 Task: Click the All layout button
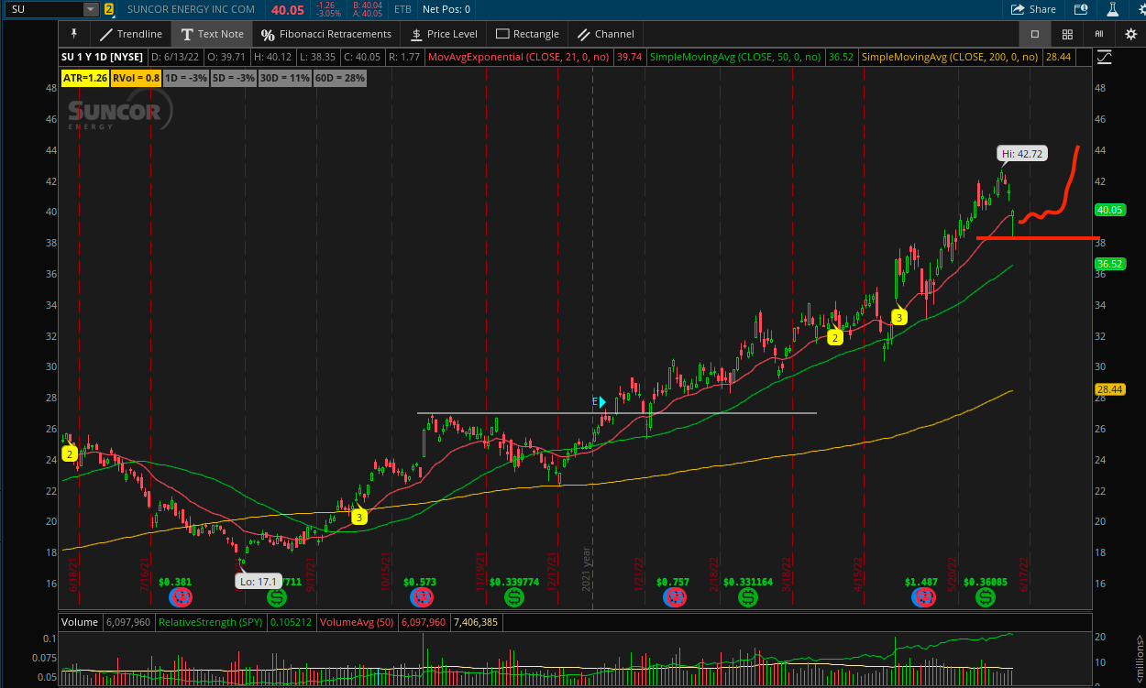pos(1098,34)
